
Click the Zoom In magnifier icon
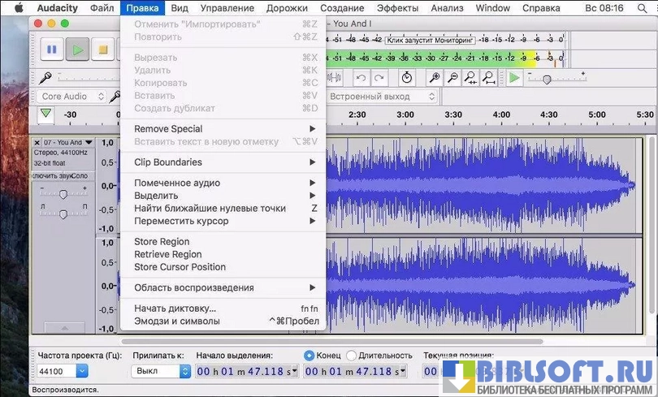(x=435, y=78)
